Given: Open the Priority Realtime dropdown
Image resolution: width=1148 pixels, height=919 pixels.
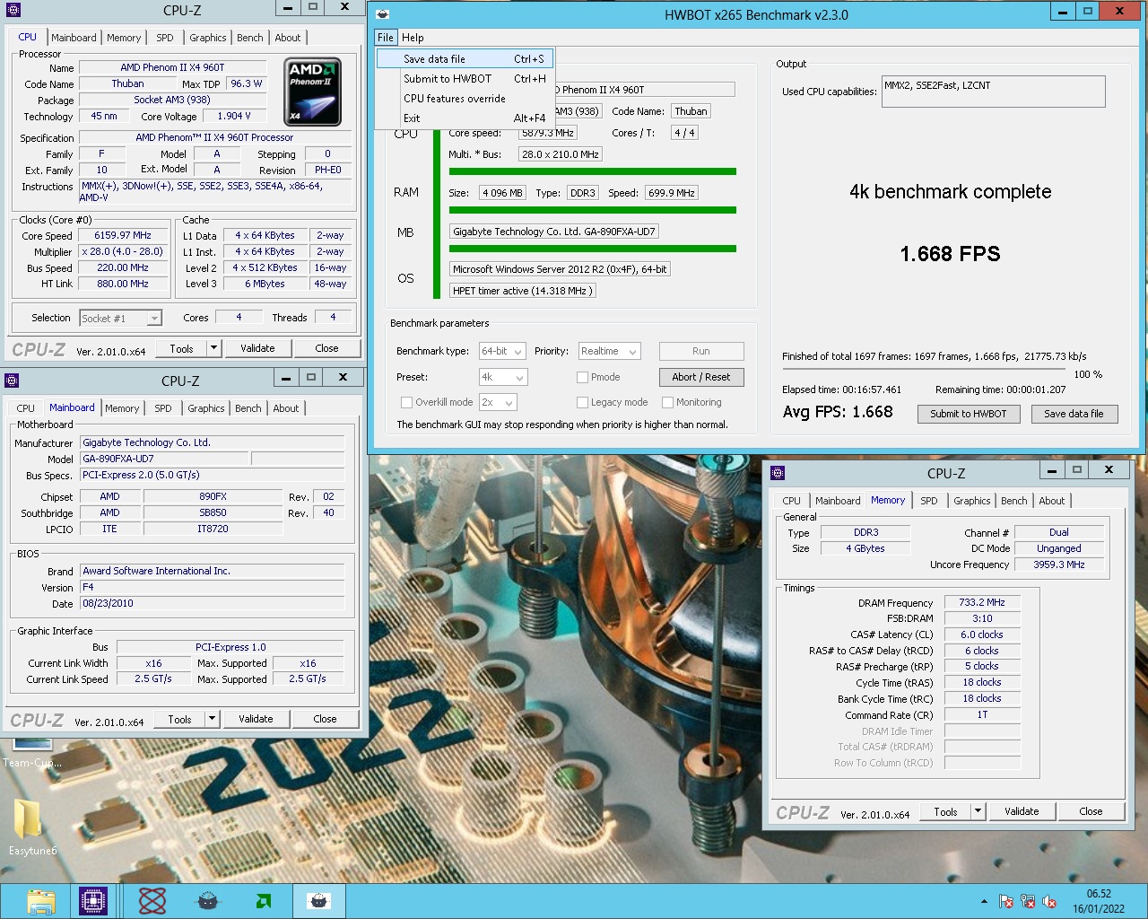Looking at the screenshot, I should tap(609, 351).
